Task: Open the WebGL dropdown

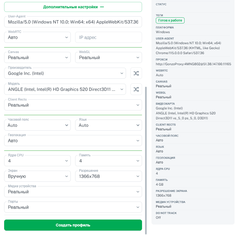Action: 109,57
